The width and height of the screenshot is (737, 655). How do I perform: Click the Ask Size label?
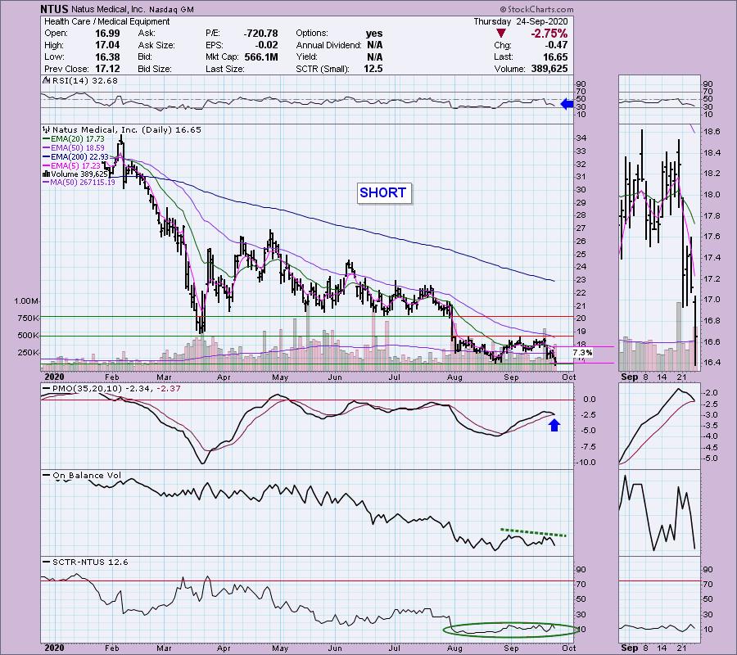156,45
